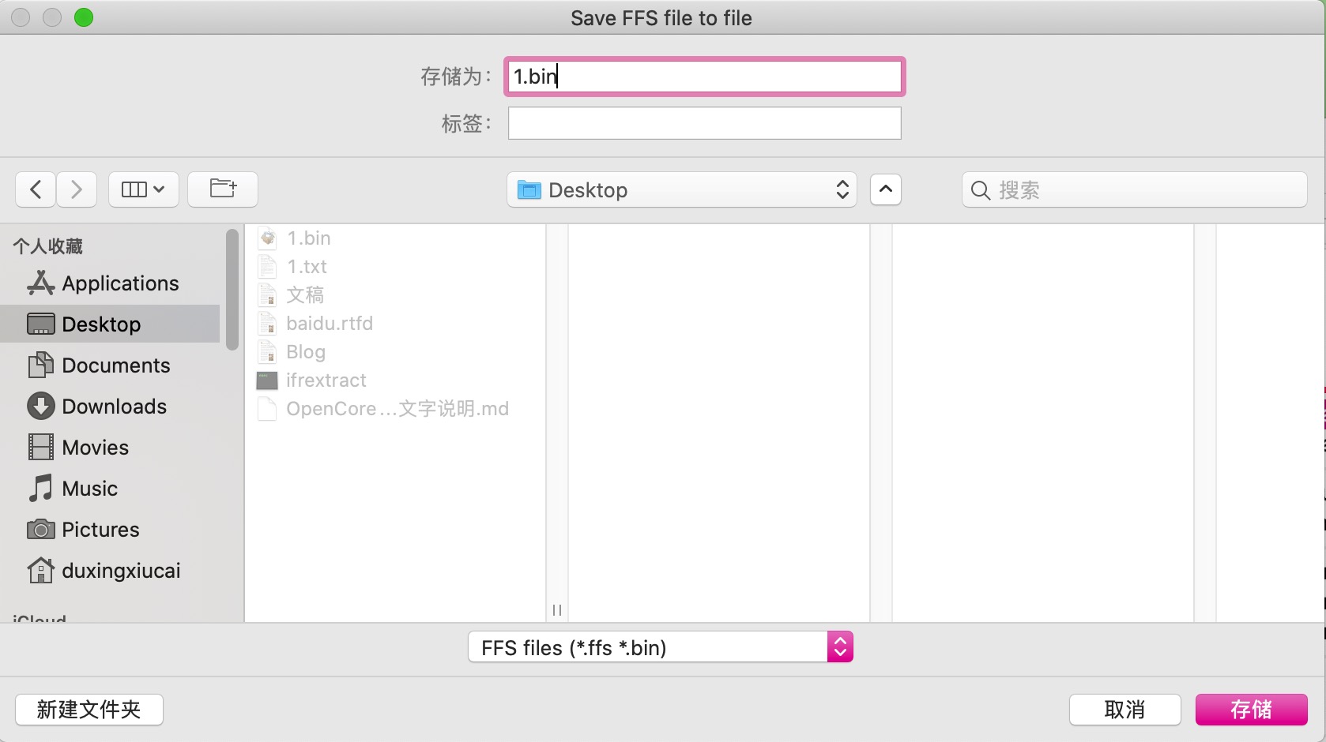Viewport: 1326px width, 742px height.
Task: Open Music in the sidebar
Action: 111,489
